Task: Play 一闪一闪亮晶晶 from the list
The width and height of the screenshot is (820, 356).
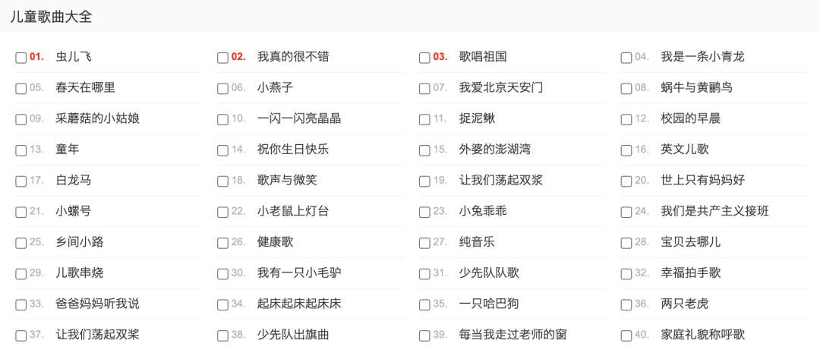Action: point(299,118)
